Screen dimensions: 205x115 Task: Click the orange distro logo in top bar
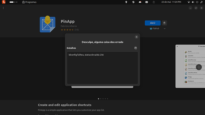(4, 2)
